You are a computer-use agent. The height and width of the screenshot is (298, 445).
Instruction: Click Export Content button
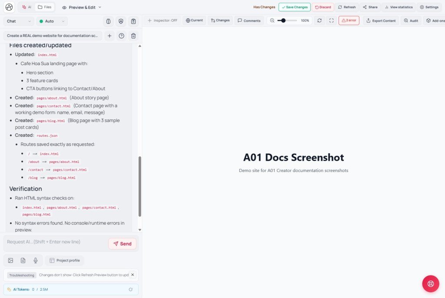point(381,20)
